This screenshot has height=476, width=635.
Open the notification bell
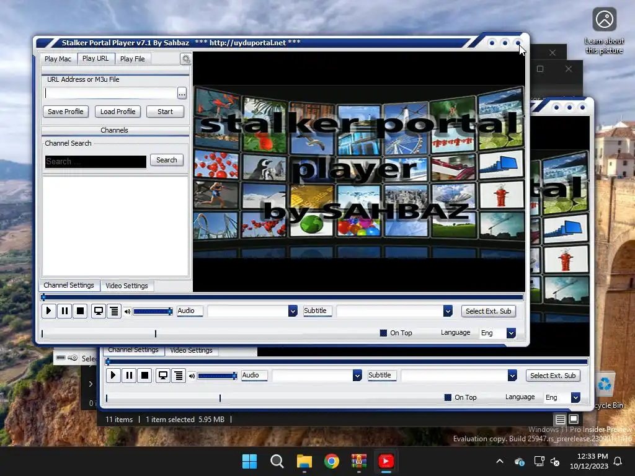[618, 461]
